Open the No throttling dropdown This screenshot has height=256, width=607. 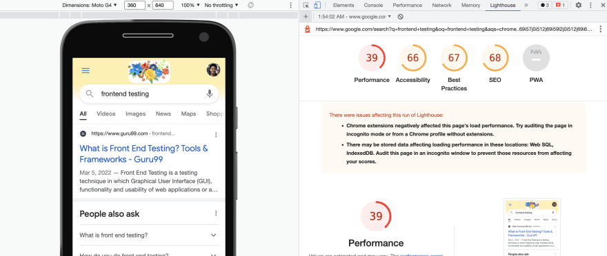coord(221,6)
